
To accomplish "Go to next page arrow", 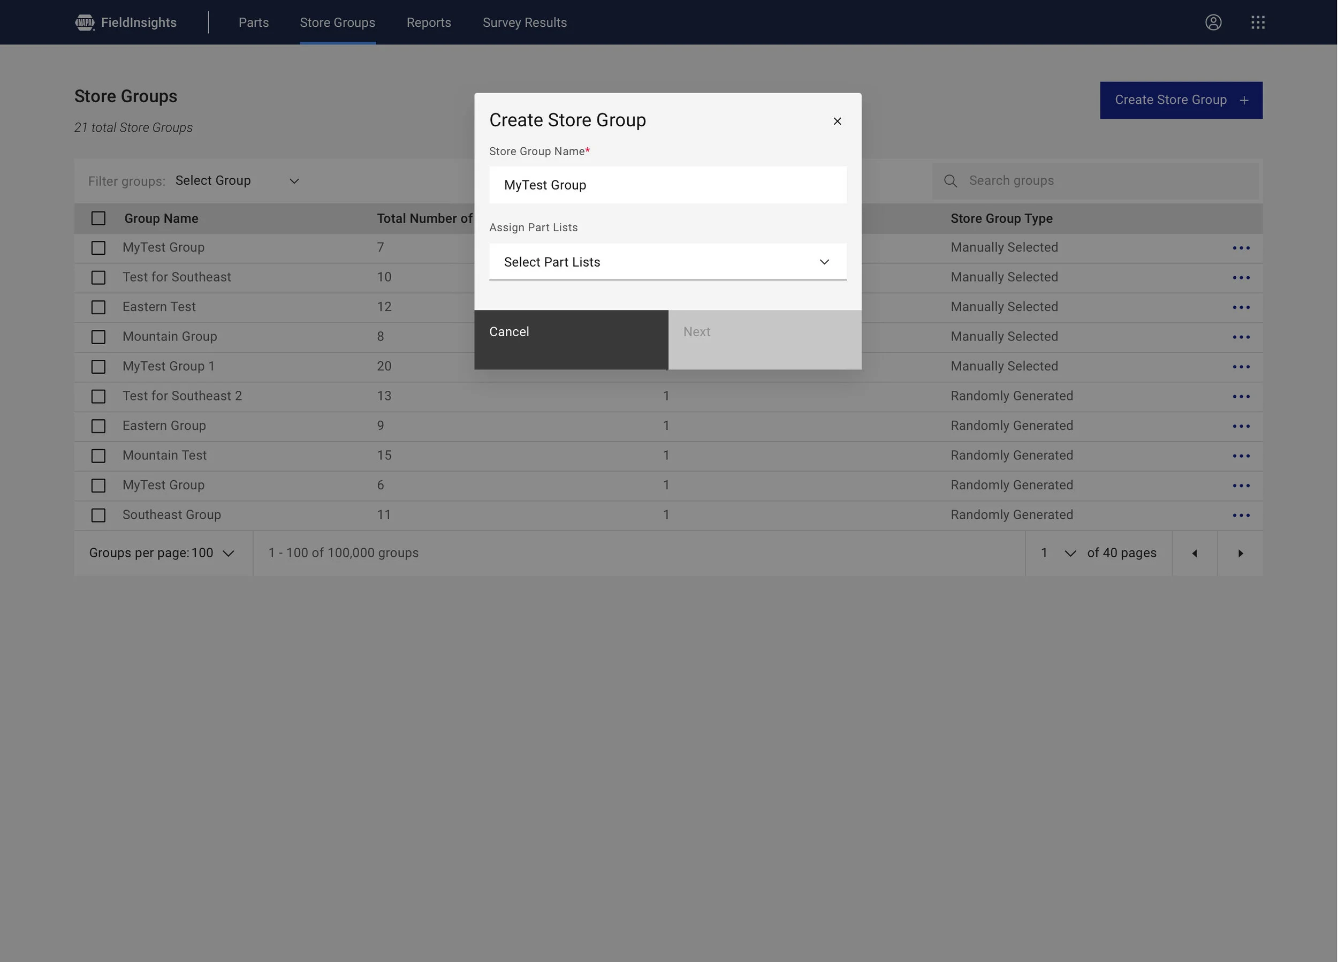I will 1240,553.
